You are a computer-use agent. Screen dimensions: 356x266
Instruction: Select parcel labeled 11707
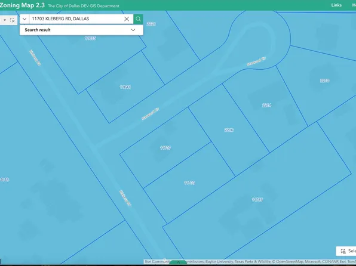(165, 148)
